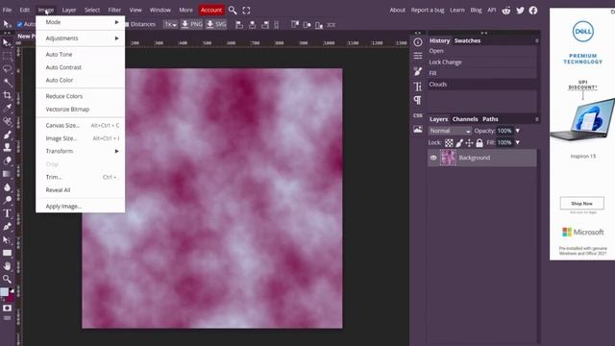The height and width of the screenshot is (346, 615).
Task: Select the Move tool in the toolbox
Action: coord(7,42)
